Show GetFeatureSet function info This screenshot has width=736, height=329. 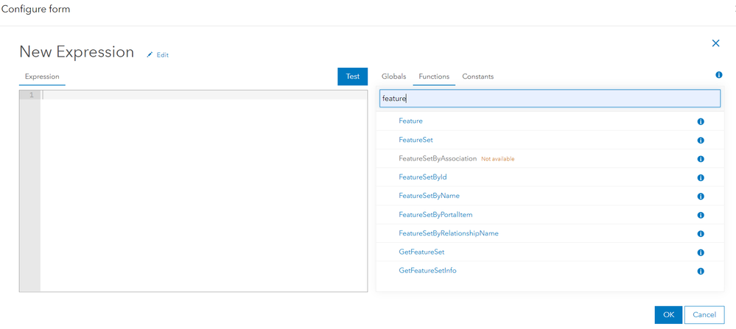[701, 252]
